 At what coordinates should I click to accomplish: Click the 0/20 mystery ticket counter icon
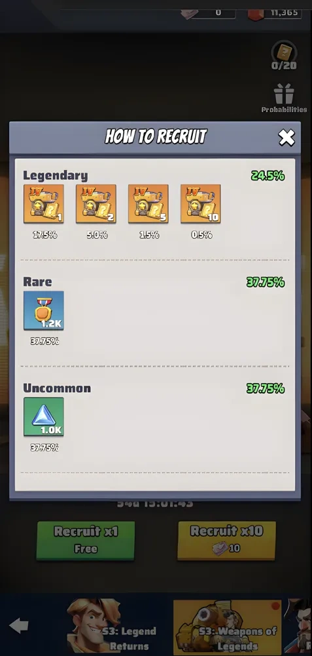pos(284,55)
